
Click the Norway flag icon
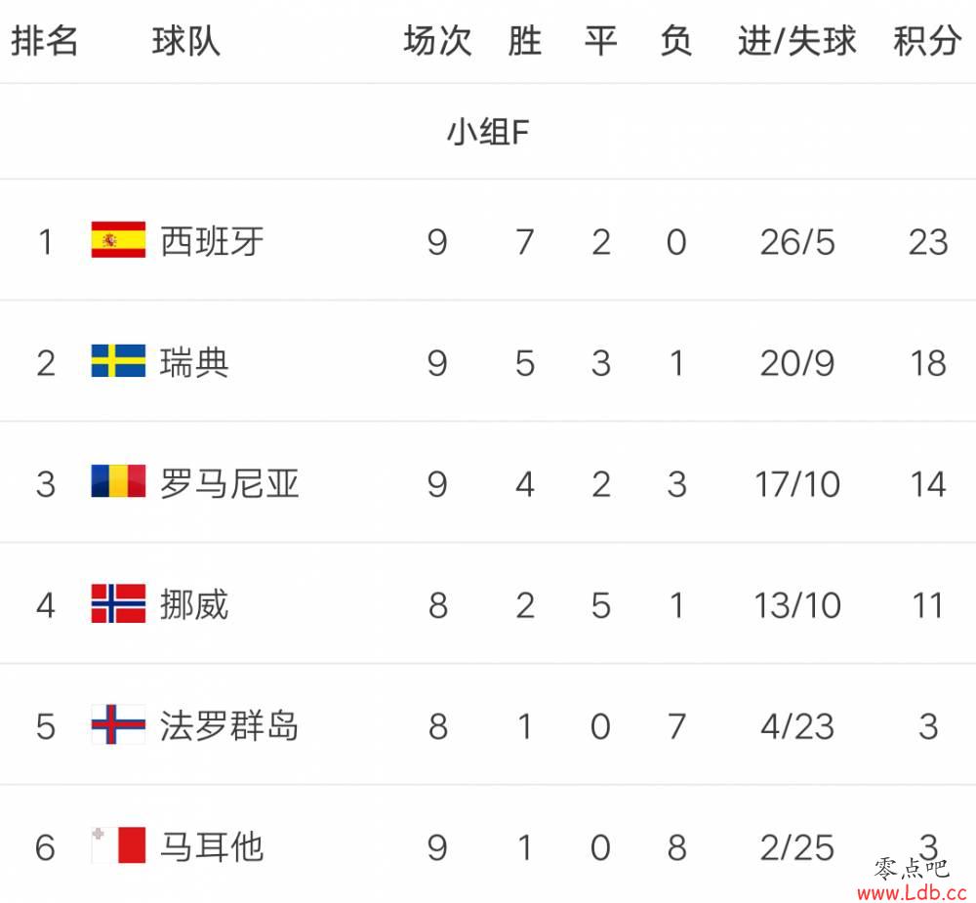[118, 603]
